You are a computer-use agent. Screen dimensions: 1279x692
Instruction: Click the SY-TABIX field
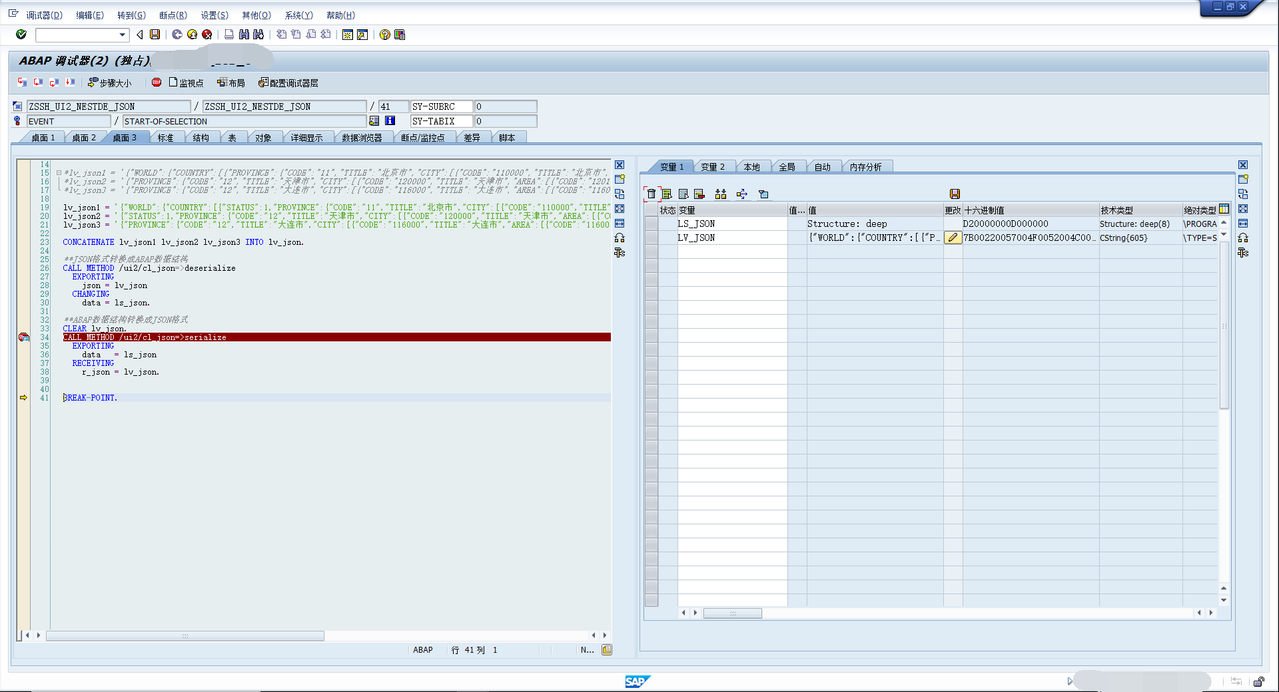442,121
